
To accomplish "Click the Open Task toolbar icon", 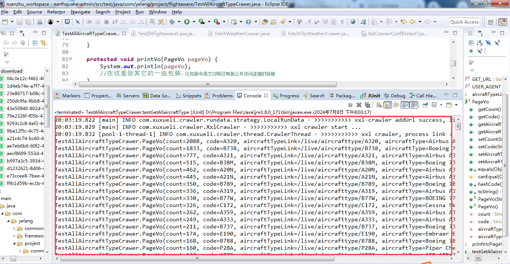I will (273, 22).
